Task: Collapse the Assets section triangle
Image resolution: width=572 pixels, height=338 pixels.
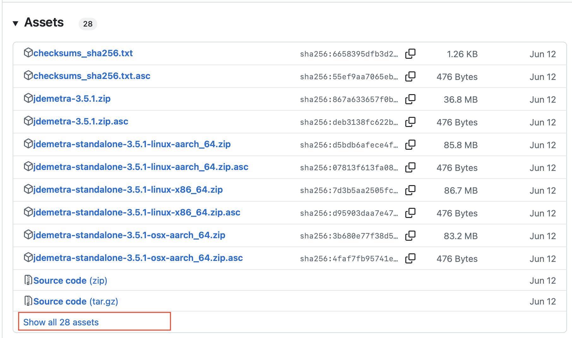Action: [15, 23]
